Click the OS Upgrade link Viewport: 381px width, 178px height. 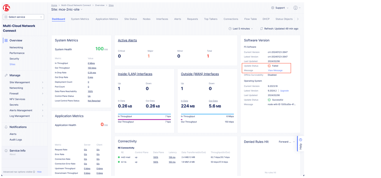[x=284, y=91]
